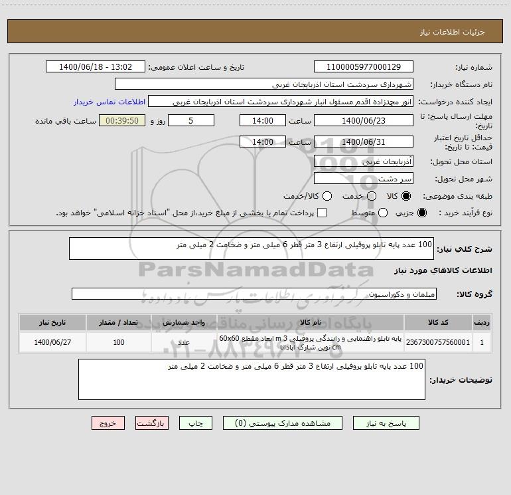The width and height of the screenshot is (511, 495).
Task: Select the خدمت radio button
Action: pyautogui.click(x=372, y=196)
